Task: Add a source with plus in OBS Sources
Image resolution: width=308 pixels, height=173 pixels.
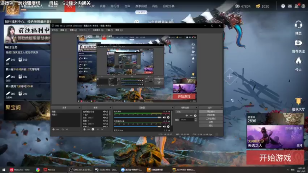Action: point(84,129)
